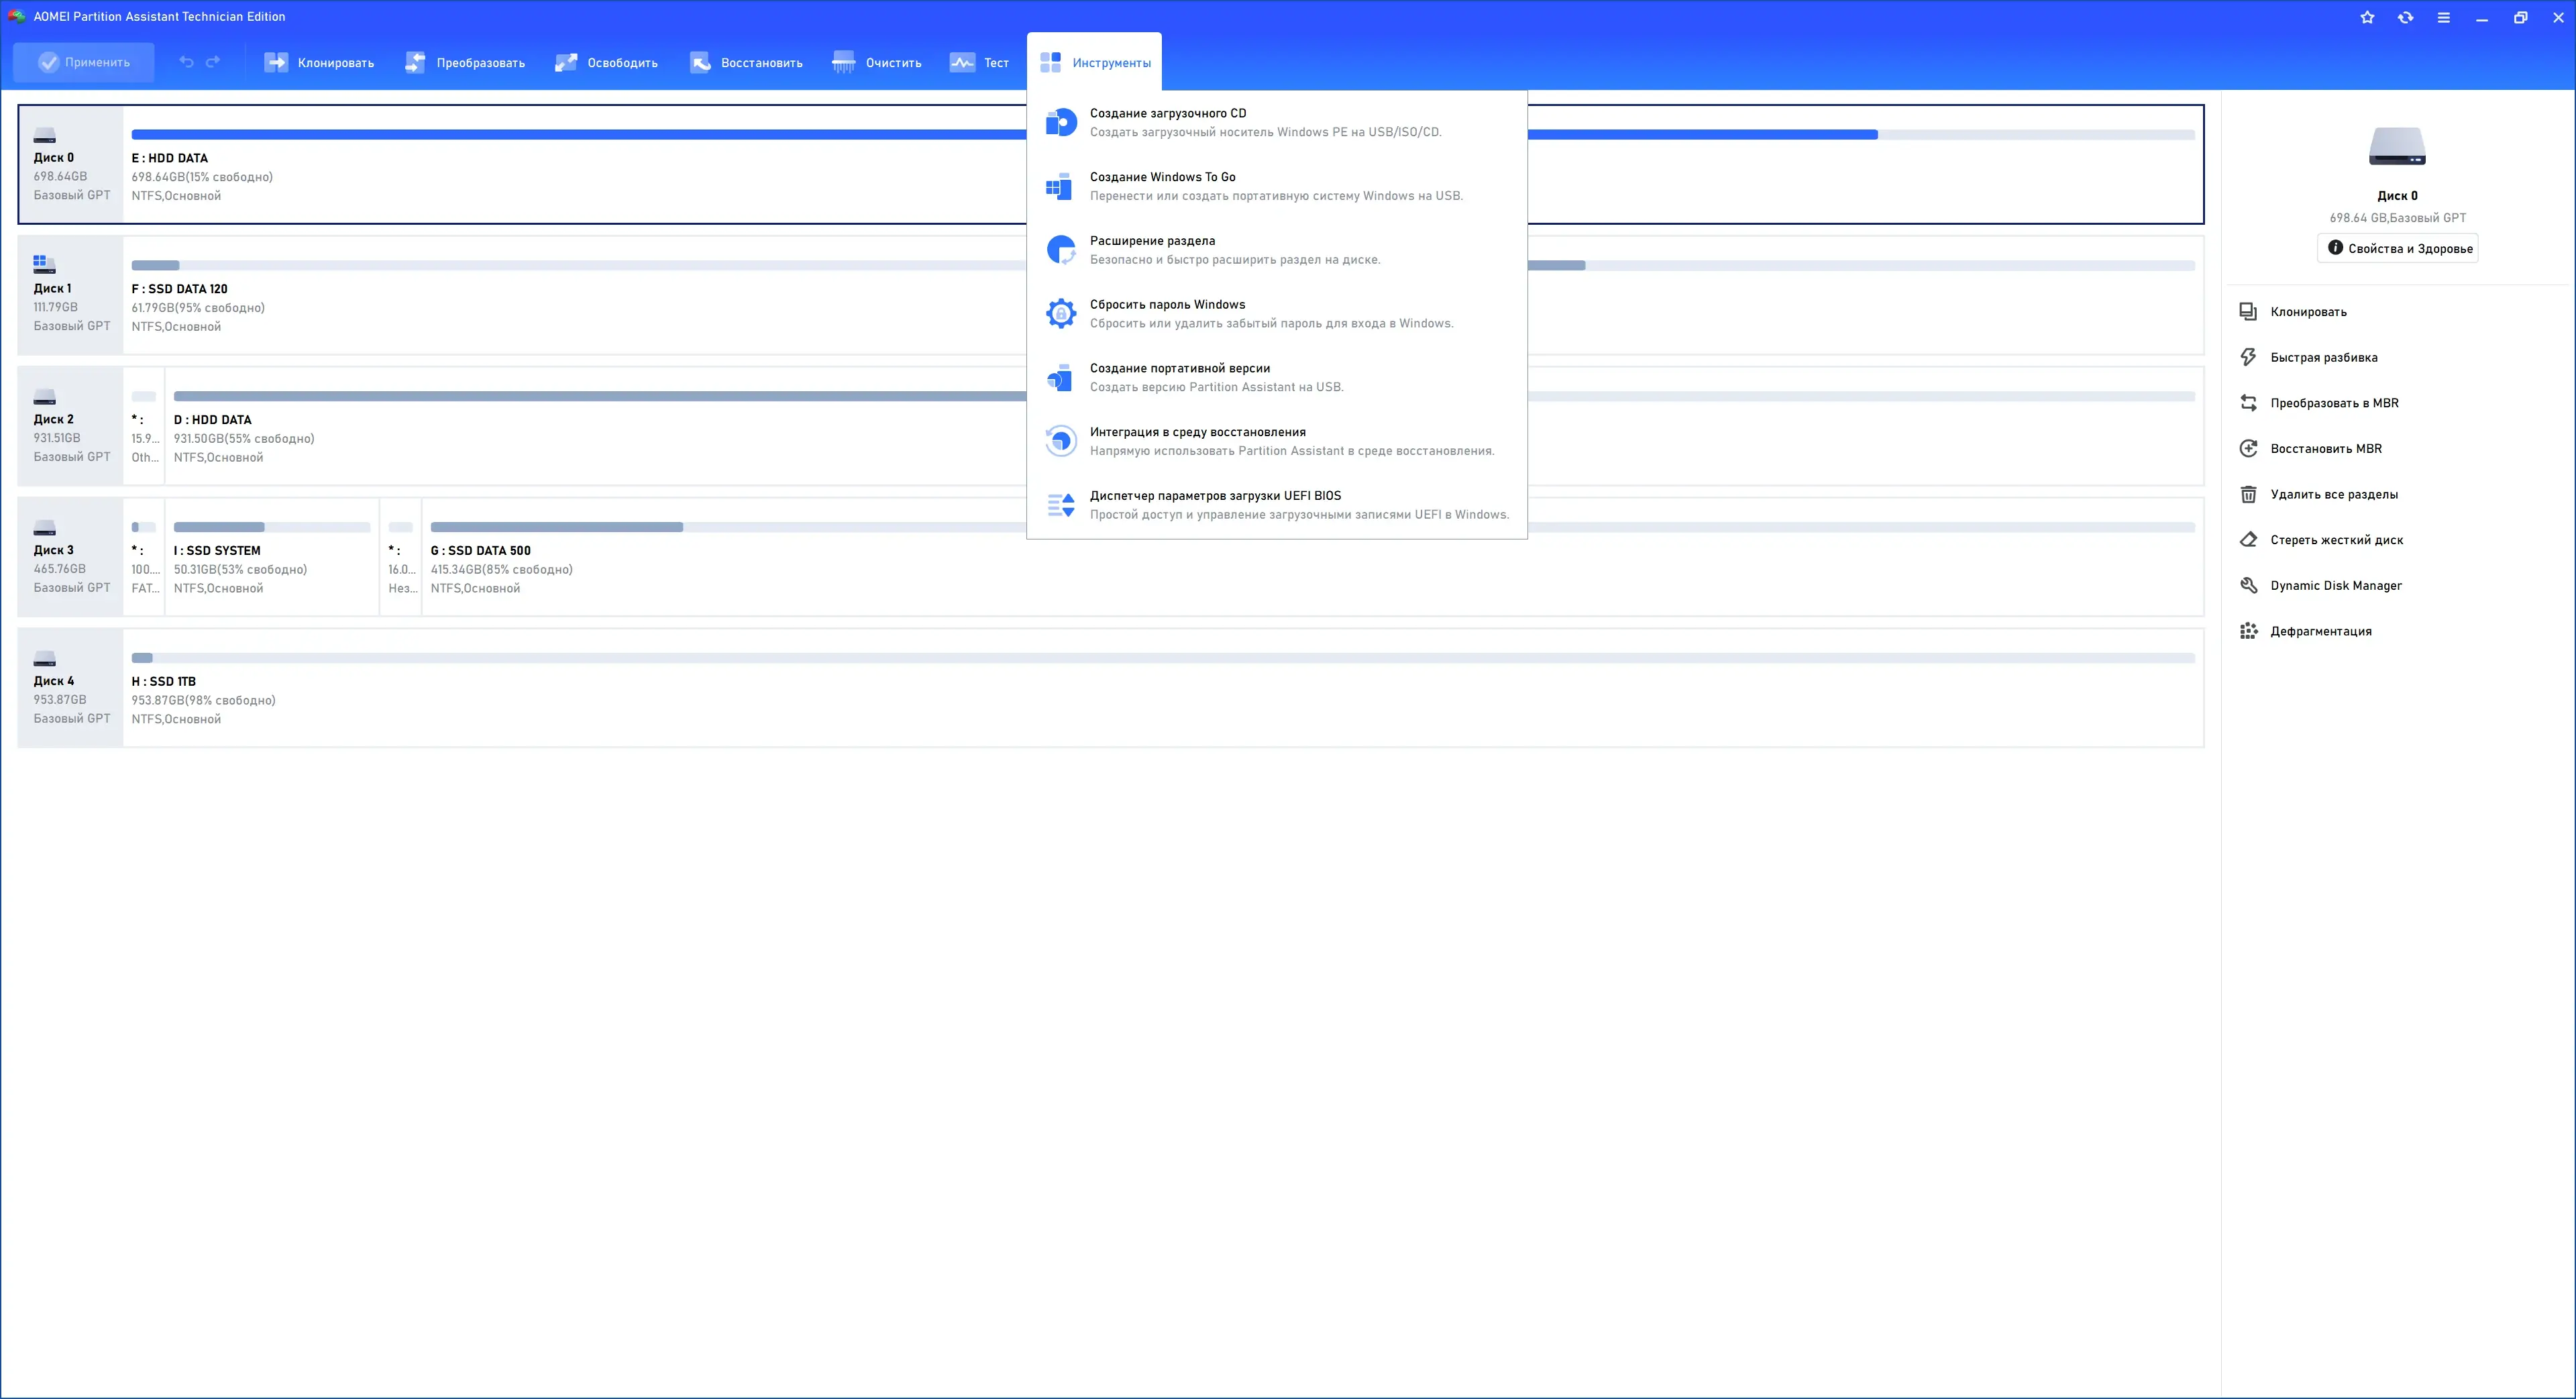The width and height of the screenshot is (2576, 1399).
Task: Click the Clone wizard icon in toolbar
Action: pos(276,62)
